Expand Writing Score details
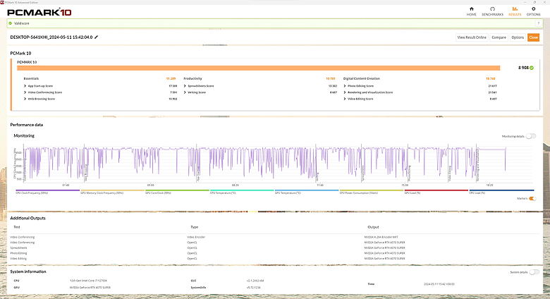Screen dimensions: 550x299 click(x=185, y=92)
